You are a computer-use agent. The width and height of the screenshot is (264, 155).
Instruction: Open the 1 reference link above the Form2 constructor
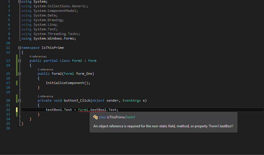45,70
